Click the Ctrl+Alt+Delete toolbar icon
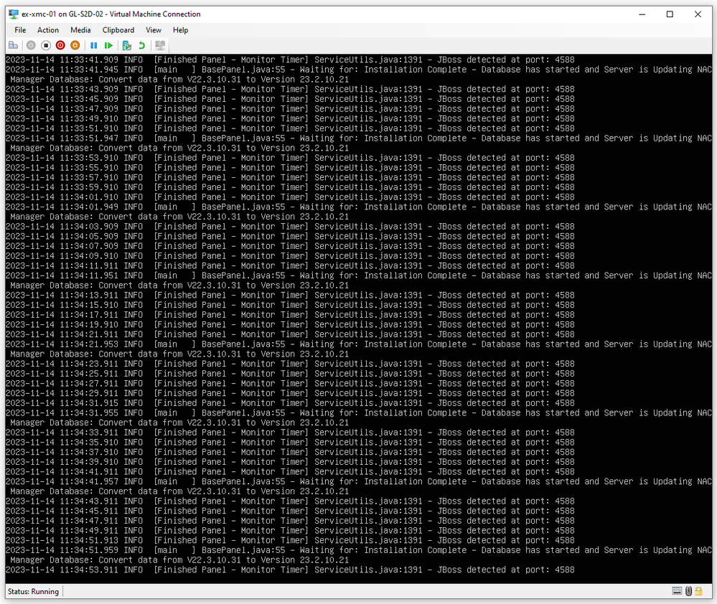The height and width of the screenshot is (604, 717). [13, 45]
